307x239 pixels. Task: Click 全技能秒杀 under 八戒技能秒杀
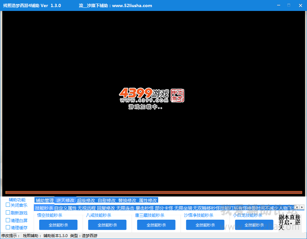click(107, 225)
